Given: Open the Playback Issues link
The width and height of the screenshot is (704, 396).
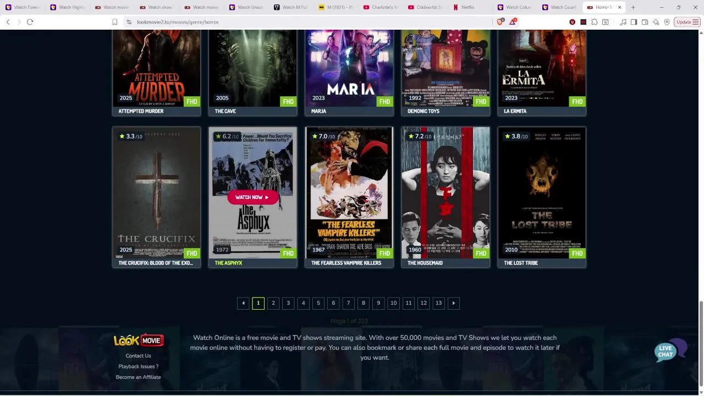Looking at the screenshot, I should coord(138,366).
